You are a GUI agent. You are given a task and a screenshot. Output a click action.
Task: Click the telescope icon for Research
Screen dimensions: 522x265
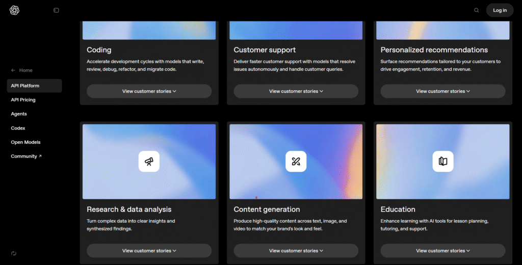pos(149,162)
